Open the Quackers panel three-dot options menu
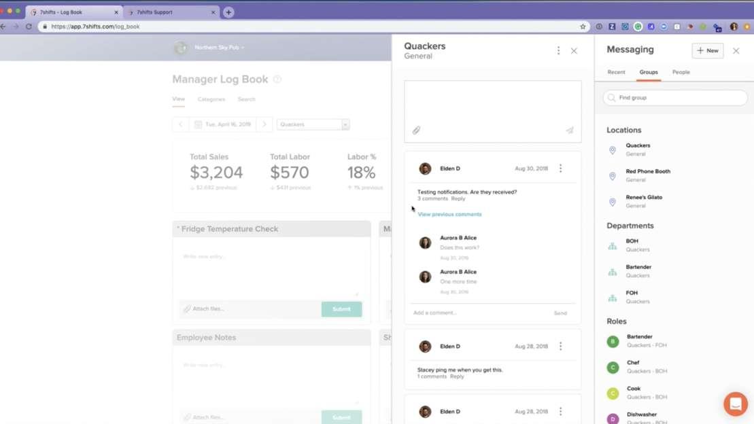The image size is (754, 424). tap(558, 50)
